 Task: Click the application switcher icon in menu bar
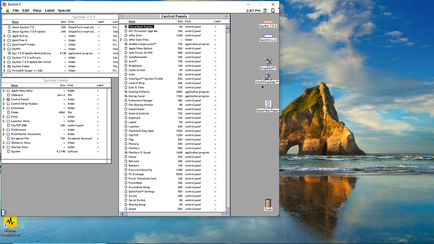coord(273,11)
